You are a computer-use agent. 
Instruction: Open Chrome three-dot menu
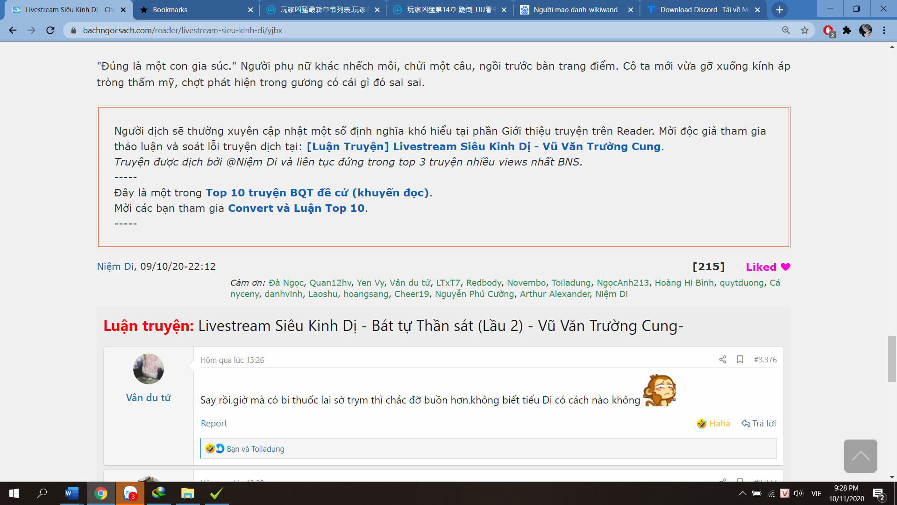(x=884, y=30)
